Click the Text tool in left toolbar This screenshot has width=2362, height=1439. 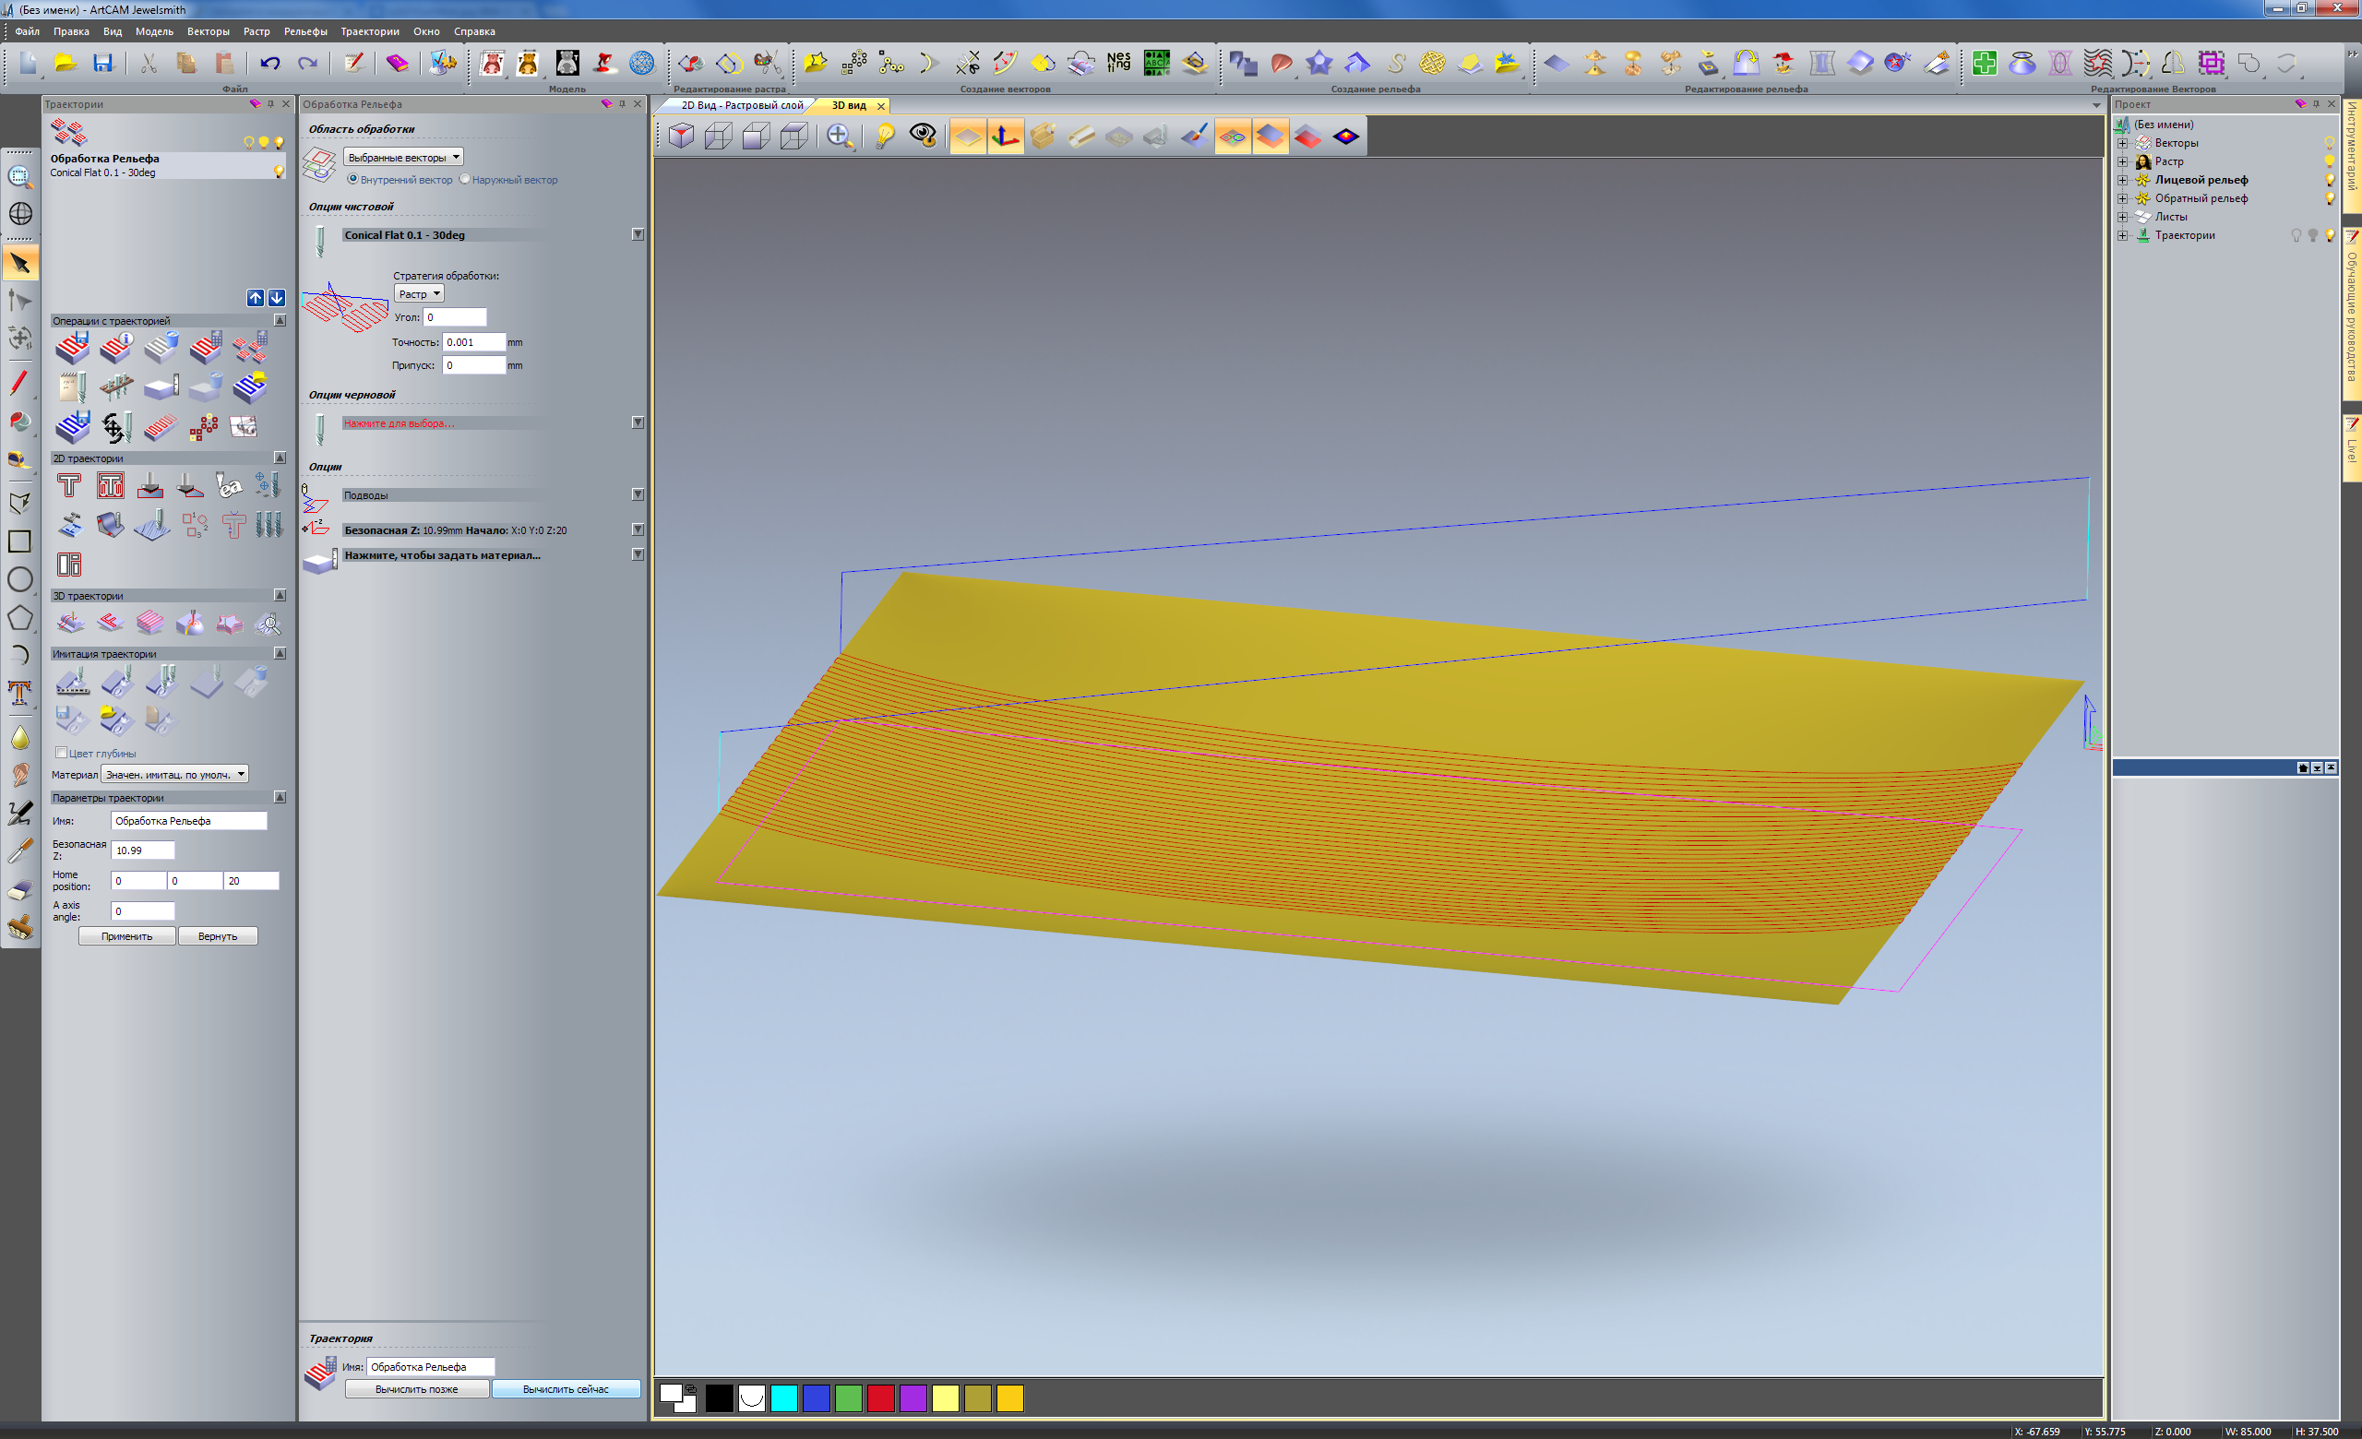click(x=19, y=693)
